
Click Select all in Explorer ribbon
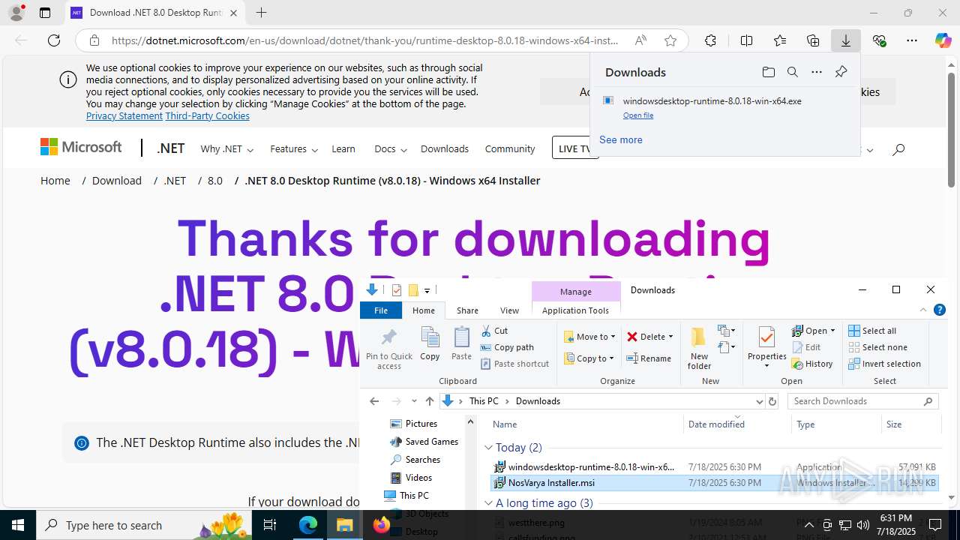tap(872, 331)
